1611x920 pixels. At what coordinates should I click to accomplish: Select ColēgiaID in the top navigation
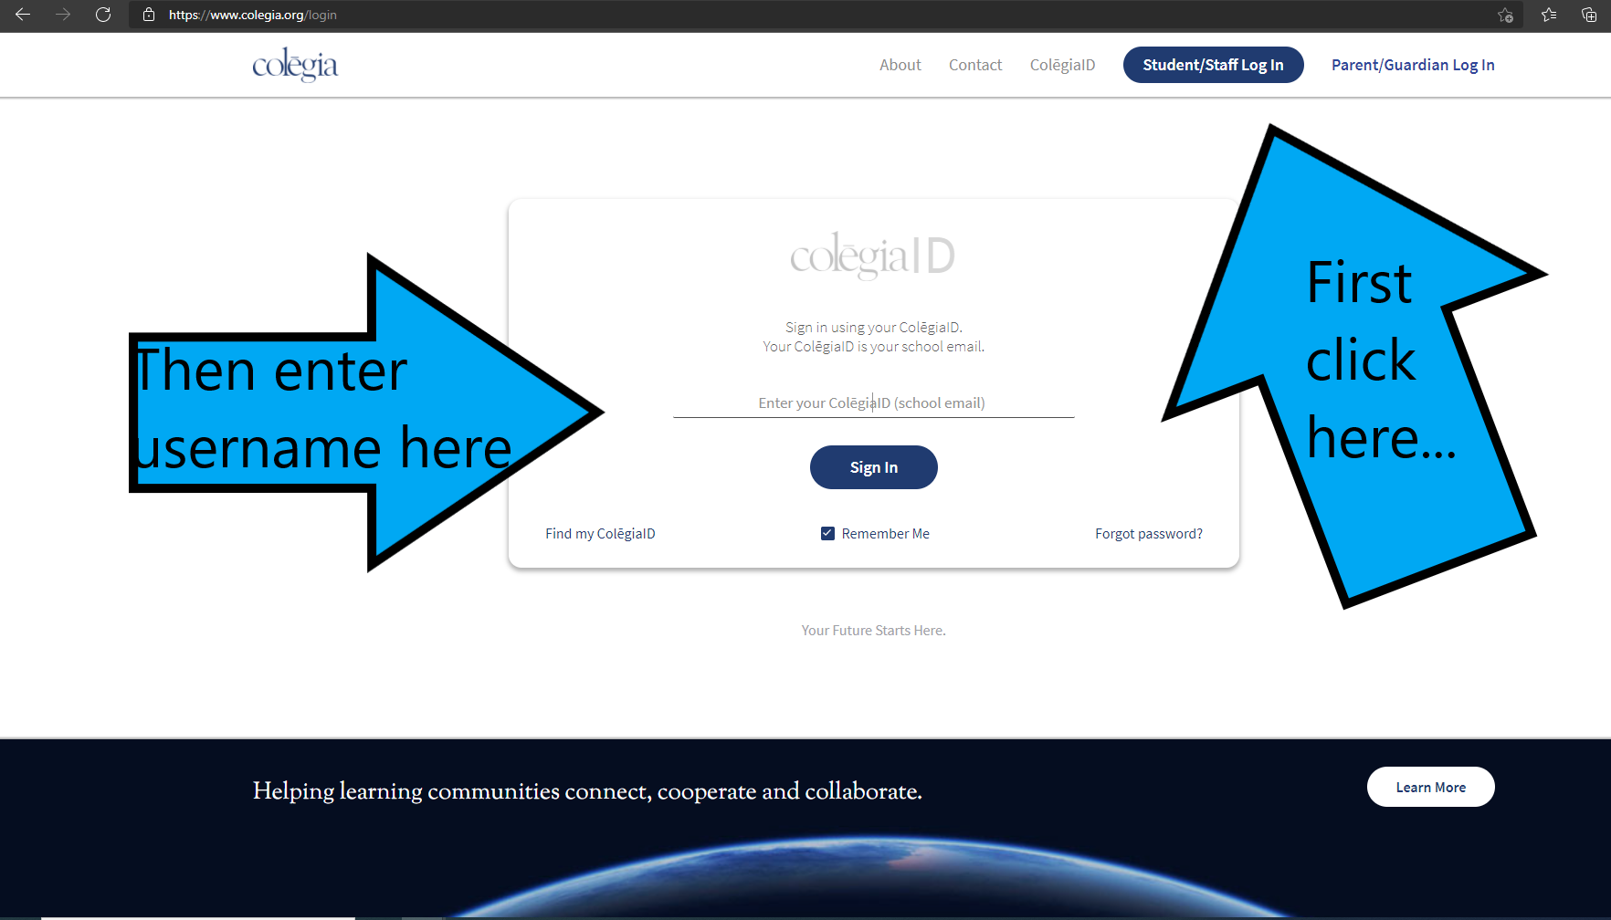click(x=1062, y=65)
